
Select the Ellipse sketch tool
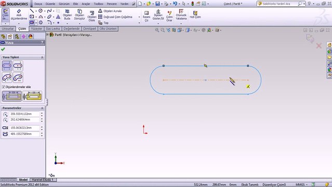(49, 17)
